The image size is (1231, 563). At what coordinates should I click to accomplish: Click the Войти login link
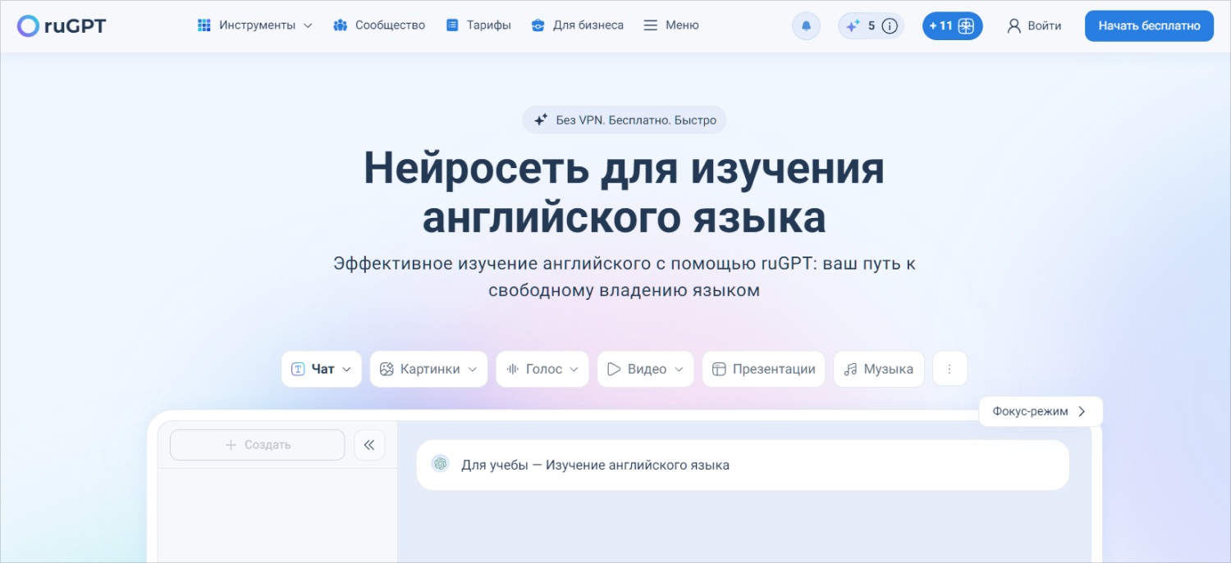click(1034, 26)
